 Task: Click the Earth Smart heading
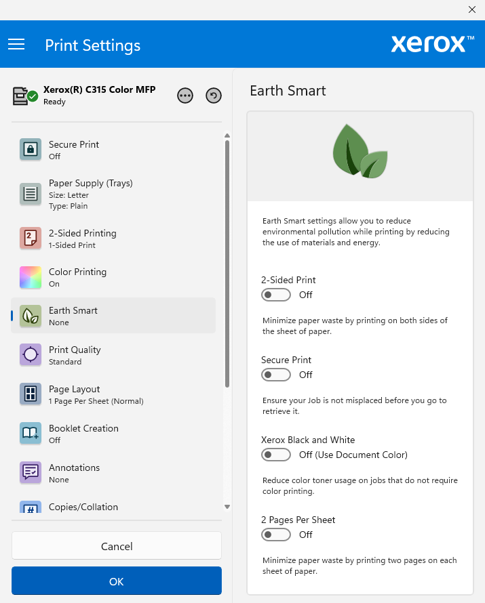point(288,91)
